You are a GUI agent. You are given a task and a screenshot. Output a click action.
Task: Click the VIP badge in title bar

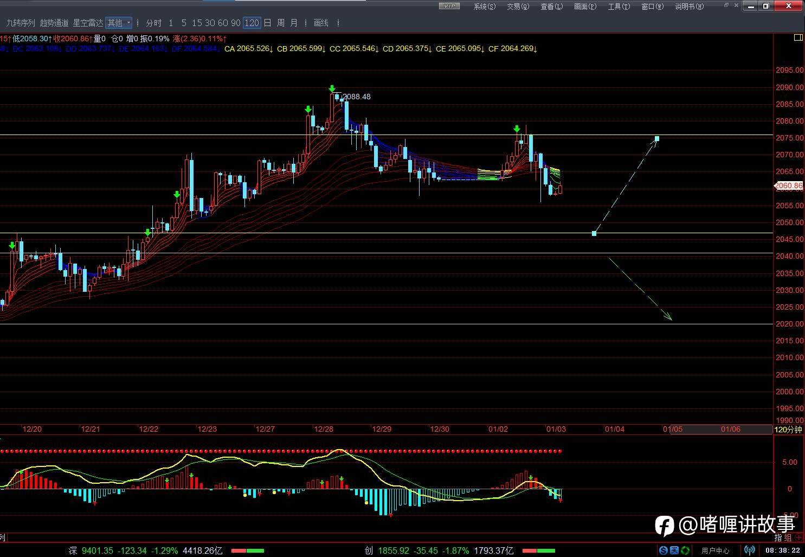(449, 6)
